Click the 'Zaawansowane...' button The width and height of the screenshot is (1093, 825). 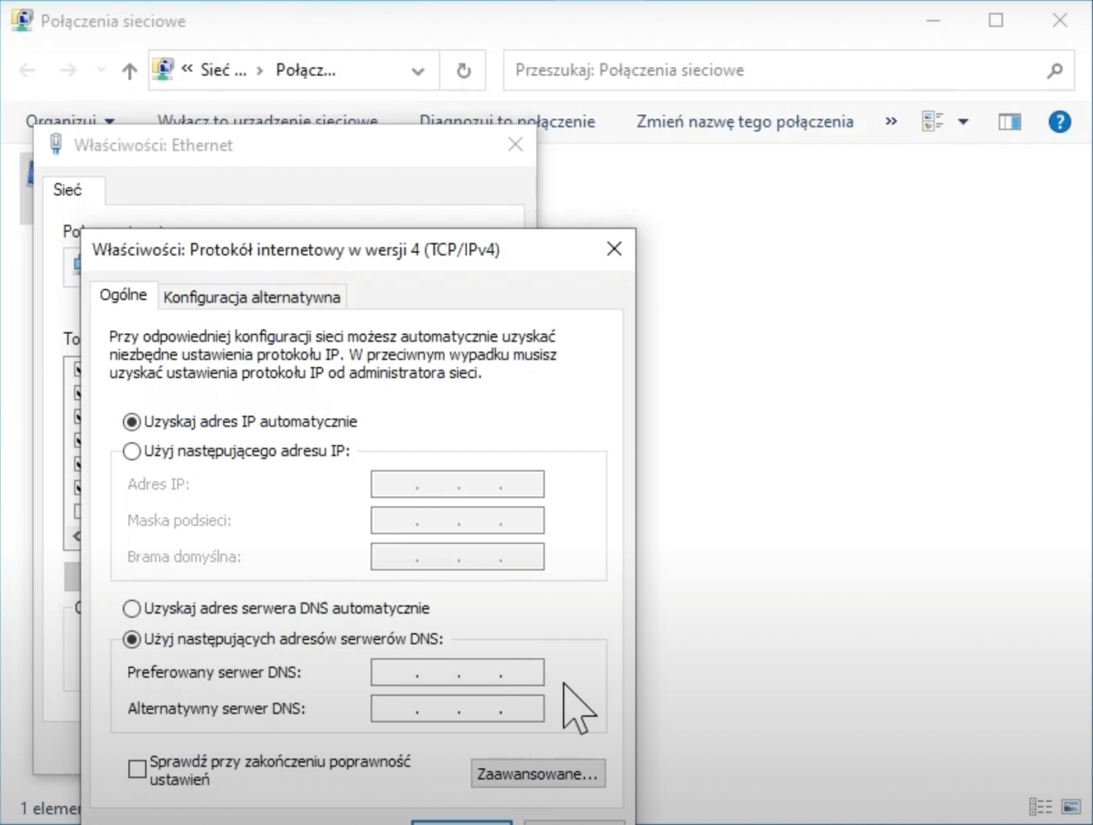(x=537, y=773)
